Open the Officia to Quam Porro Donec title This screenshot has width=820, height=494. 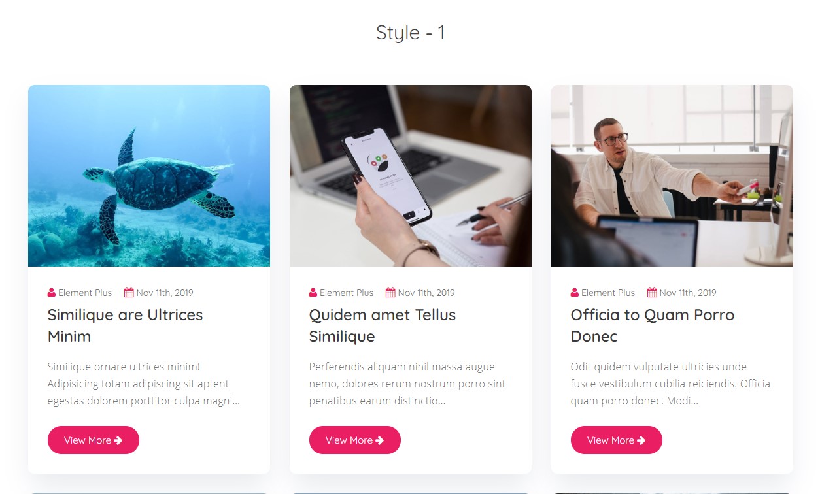coord(653,325)
